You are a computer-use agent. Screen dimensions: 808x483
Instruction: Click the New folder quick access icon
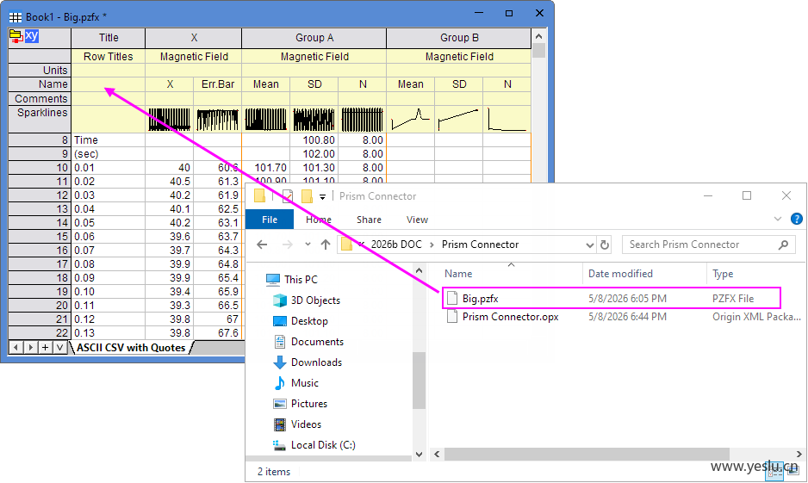[308, 196]
